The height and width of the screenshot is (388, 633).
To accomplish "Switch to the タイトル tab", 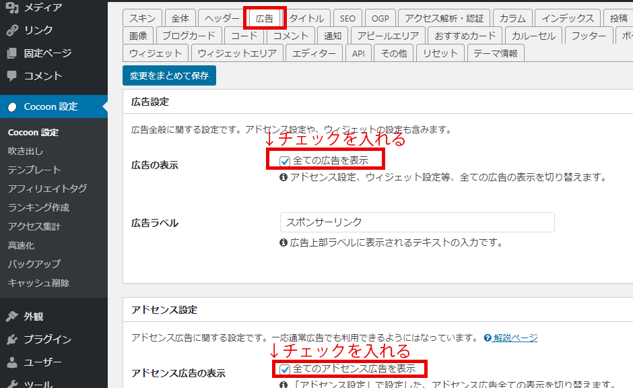I will pyautogui.click(x=306, y=18).
